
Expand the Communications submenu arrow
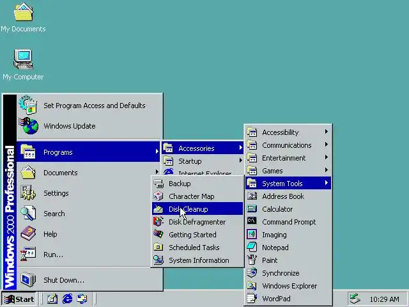[327, 145]
